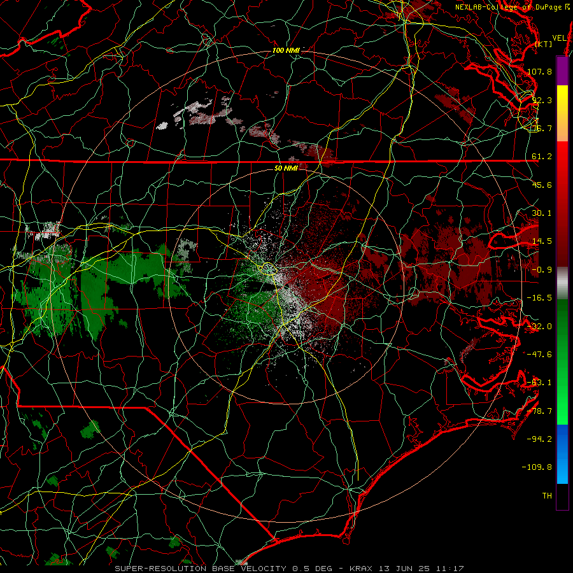Select the -78.7 velocity scale value

coord(539,411)
